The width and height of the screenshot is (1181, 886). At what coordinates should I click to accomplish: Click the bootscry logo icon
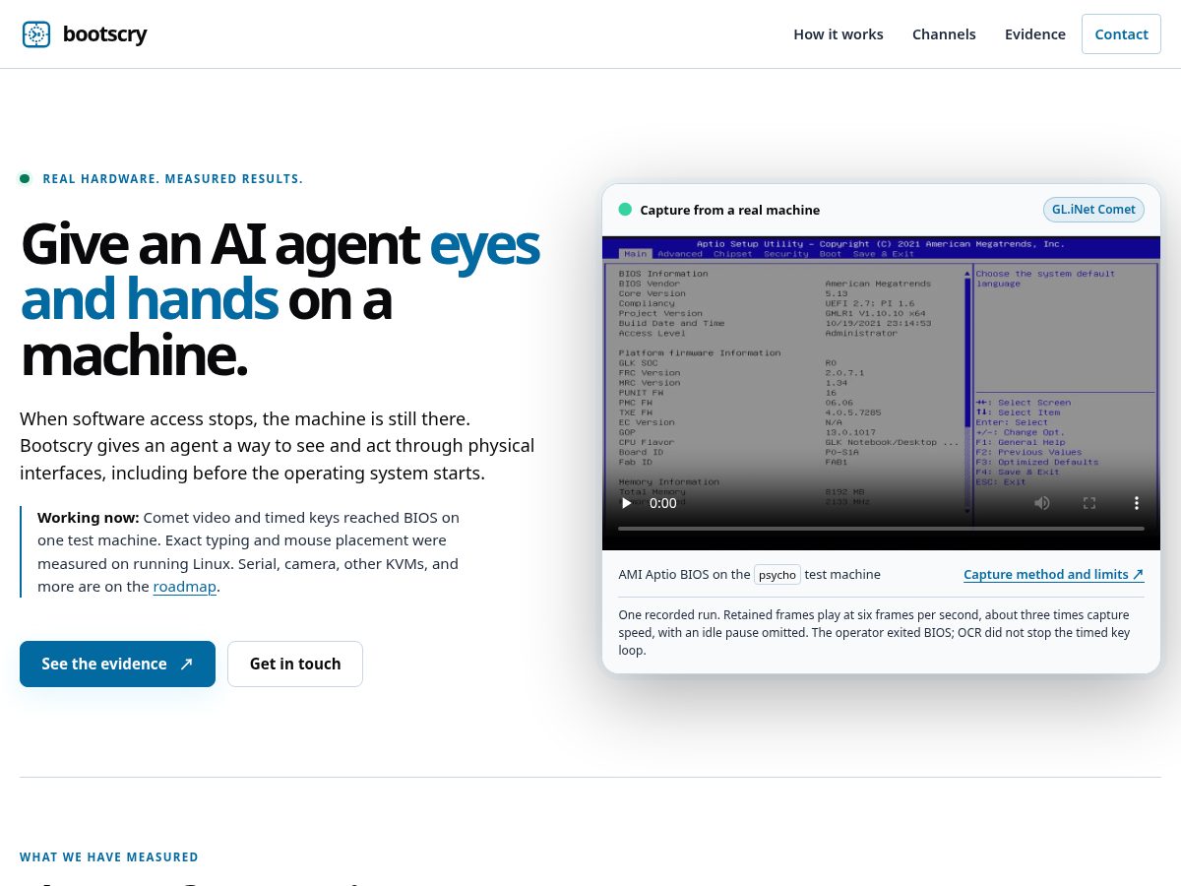tap(36, 34)
